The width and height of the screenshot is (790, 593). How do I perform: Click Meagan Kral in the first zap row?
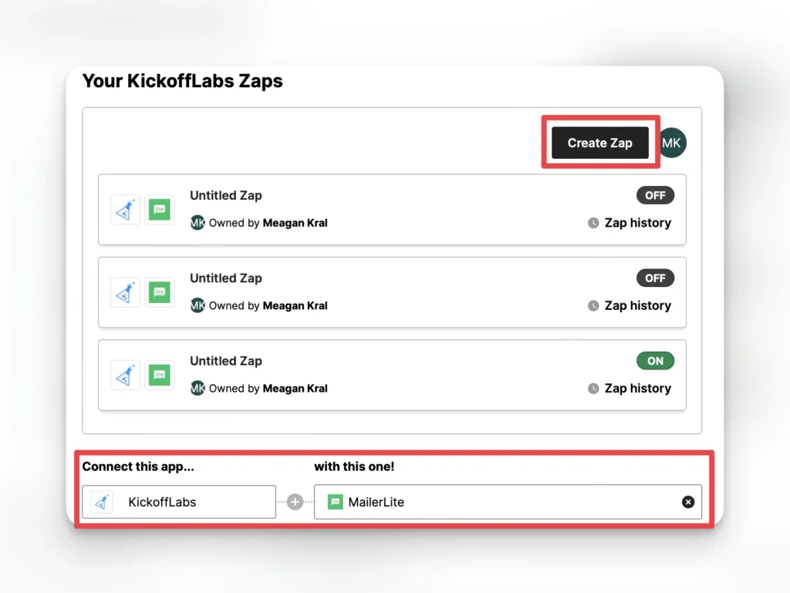pyautogui.click(x=295, y=223)
